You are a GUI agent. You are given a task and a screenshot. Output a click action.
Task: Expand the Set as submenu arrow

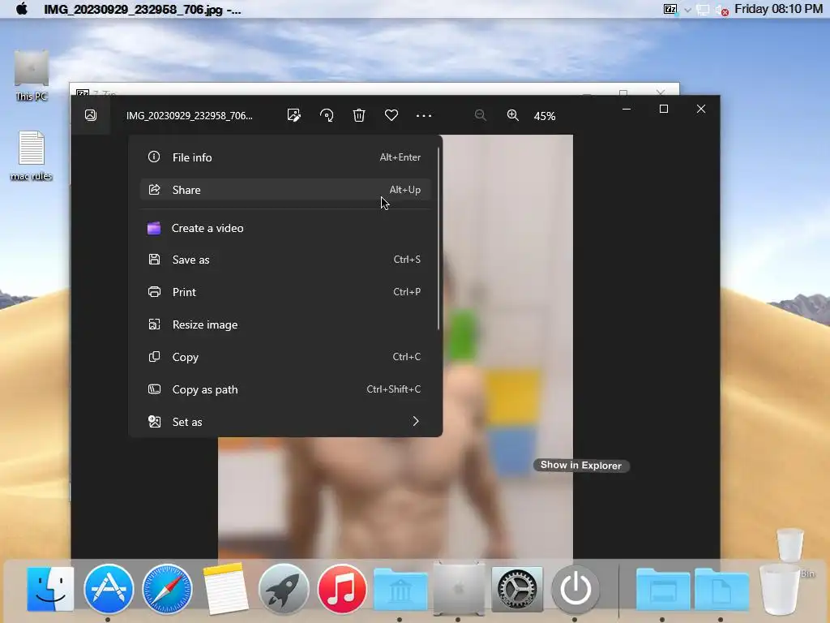point(416,421)
